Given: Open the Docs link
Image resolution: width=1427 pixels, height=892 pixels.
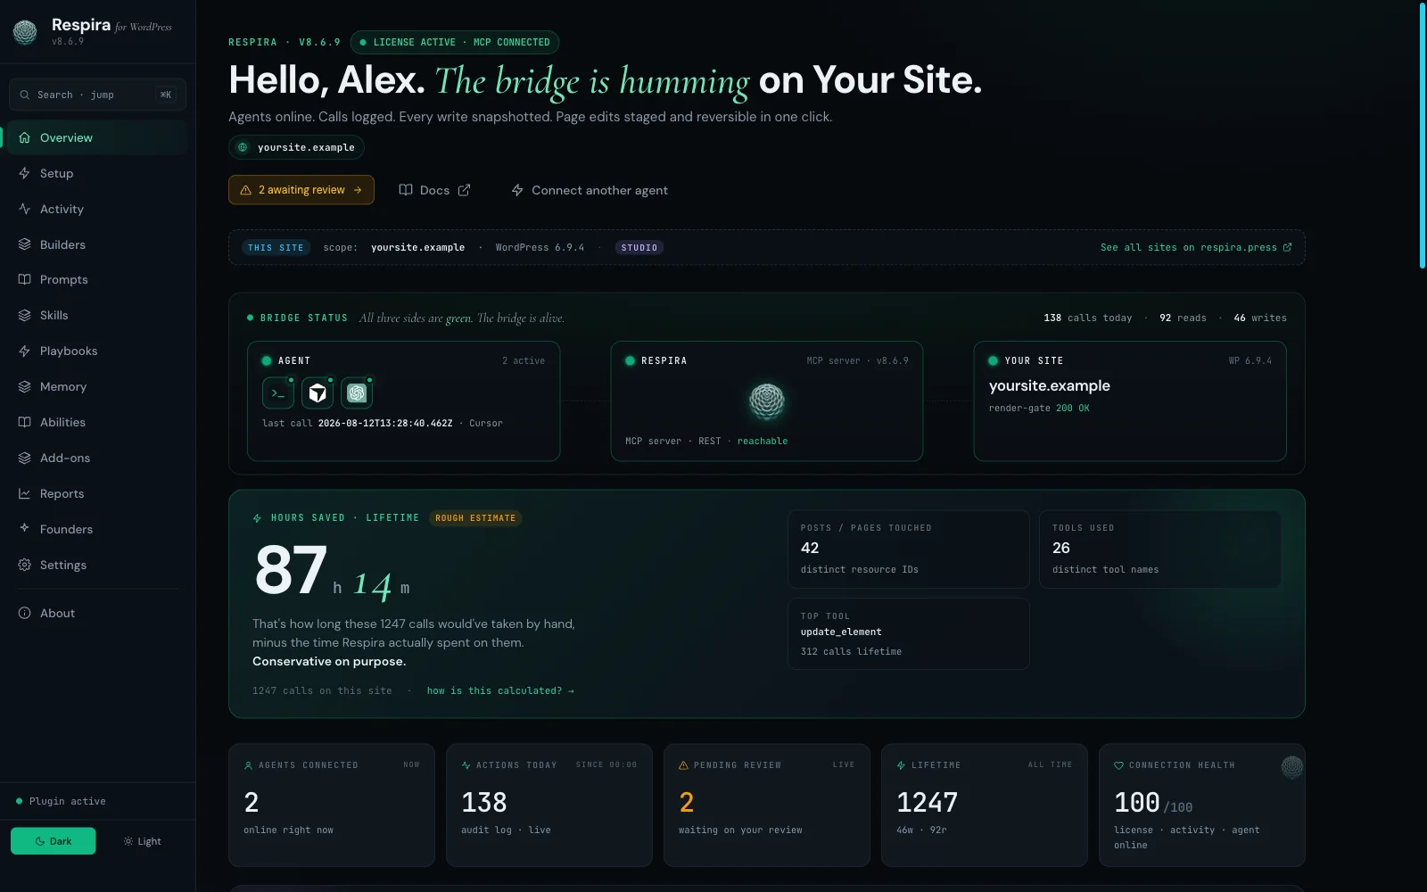Looking at the screenshot, I should tap(434, 190).
